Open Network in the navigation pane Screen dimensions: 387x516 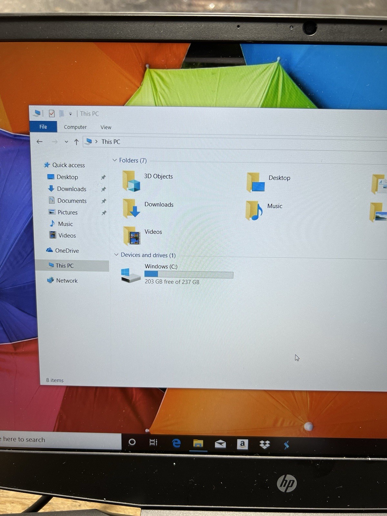coord(62,280)
